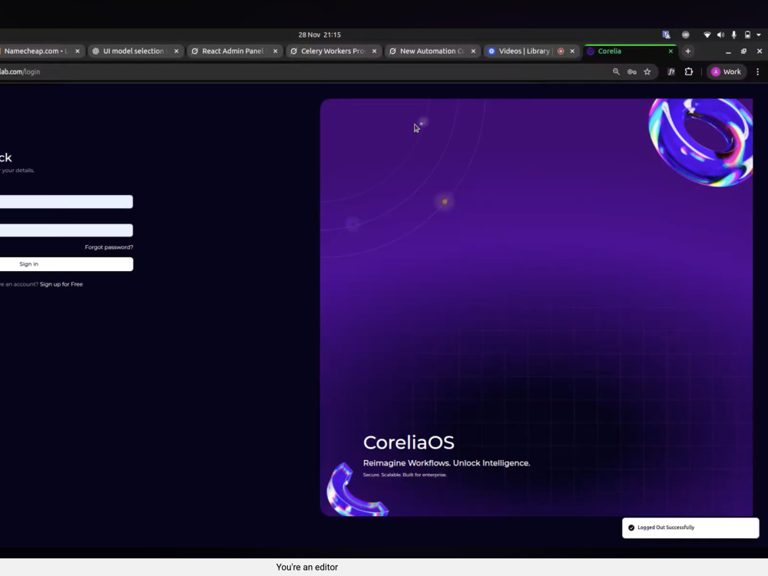Switch to the Namecheap.com tab
Image resolution: width=768 pixels, height=576 pixels.
tap(37, 51)
